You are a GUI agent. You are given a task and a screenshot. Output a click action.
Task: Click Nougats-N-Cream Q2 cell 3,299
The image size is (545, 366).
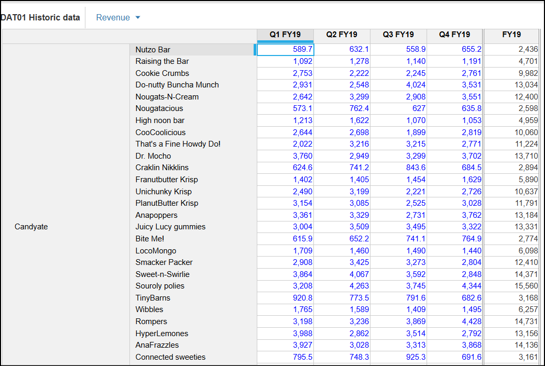342,97
